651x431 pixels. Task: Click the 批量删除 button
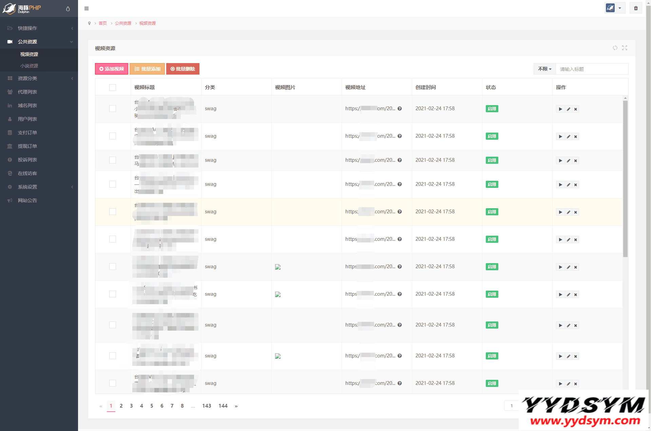[183, 69]
